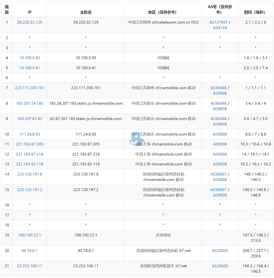This screenshot has height=278, width=274.
Task: Open AS9808 link in hop 9 row
Action: click(220, 124)
